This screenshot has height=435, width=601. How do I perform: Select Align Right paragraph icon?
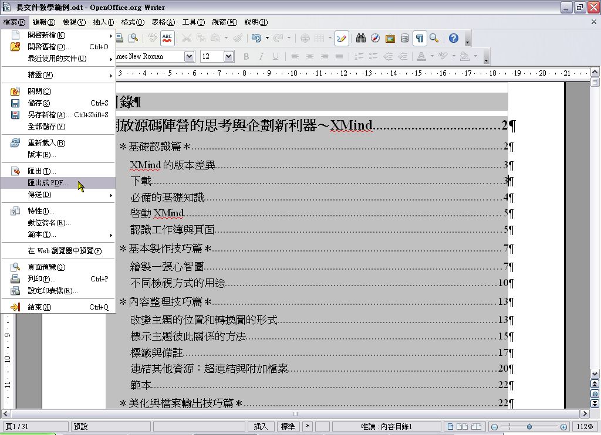click(324, 57)
